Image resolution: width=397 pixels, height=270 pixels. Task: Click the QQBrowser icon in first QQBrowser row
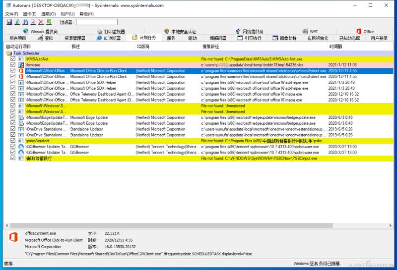[x=21, y=147]
